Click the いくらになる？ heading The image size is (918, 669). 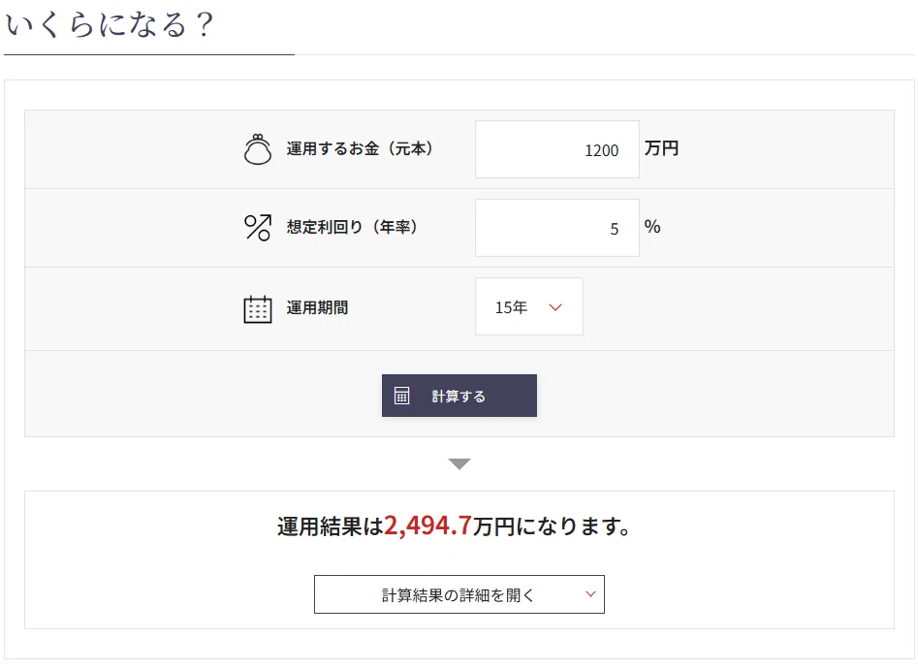111,24
